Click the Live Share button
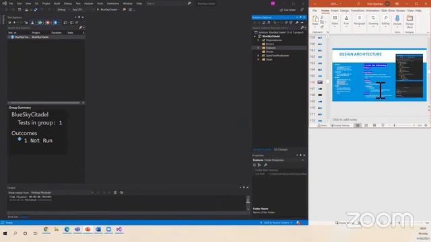The image size is (431, 242). (288, 9)
